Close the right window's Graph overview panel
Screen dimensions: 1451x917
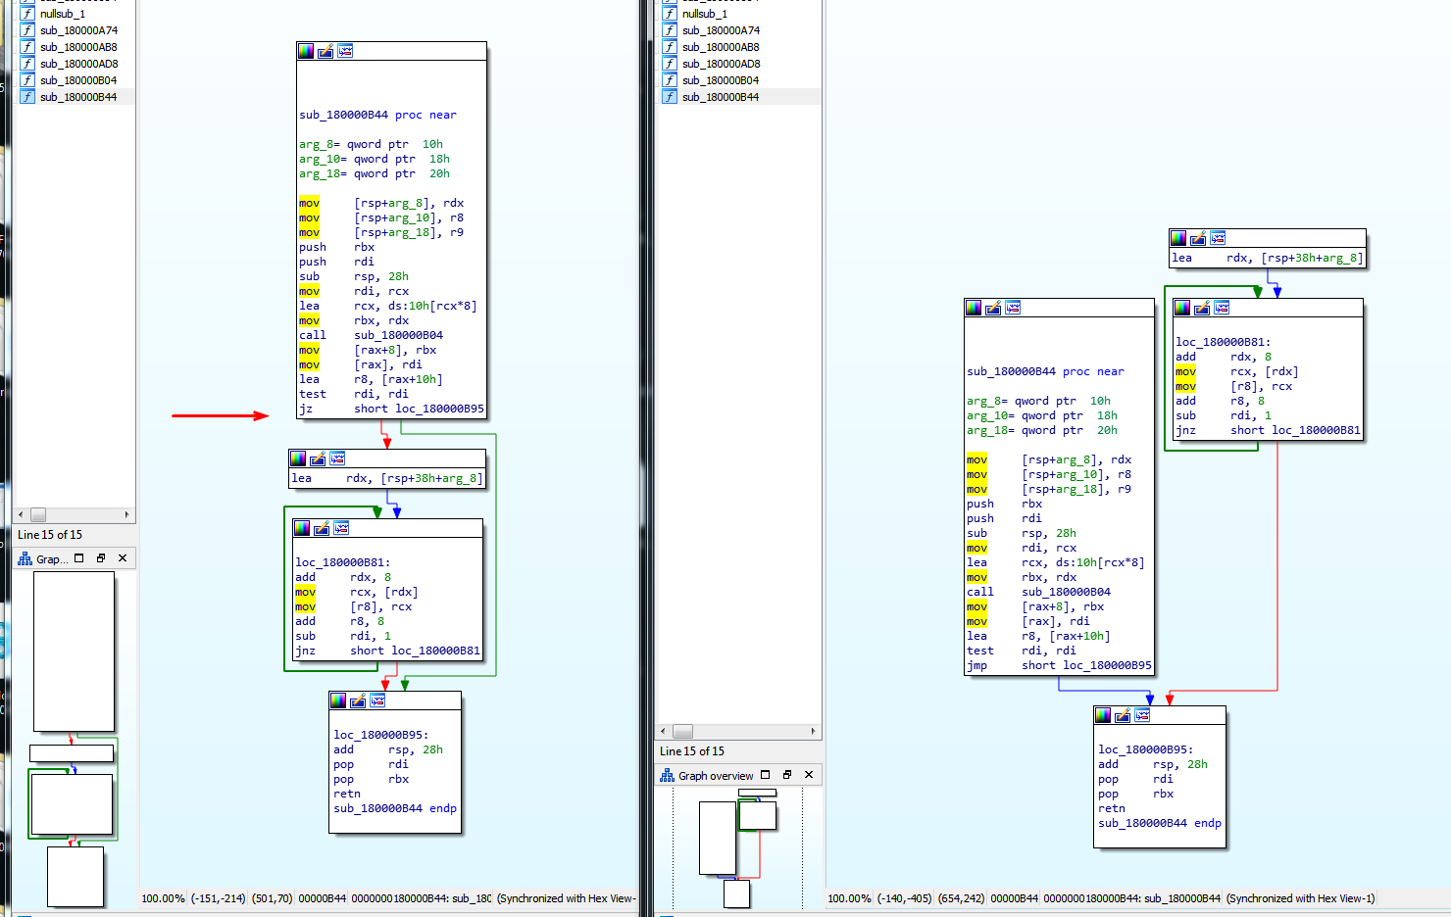pyautogui.click(x=809, y=775)
